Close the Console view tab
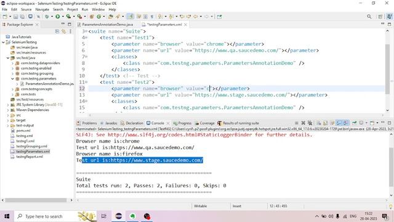394x222 pixels. (168, 123)
